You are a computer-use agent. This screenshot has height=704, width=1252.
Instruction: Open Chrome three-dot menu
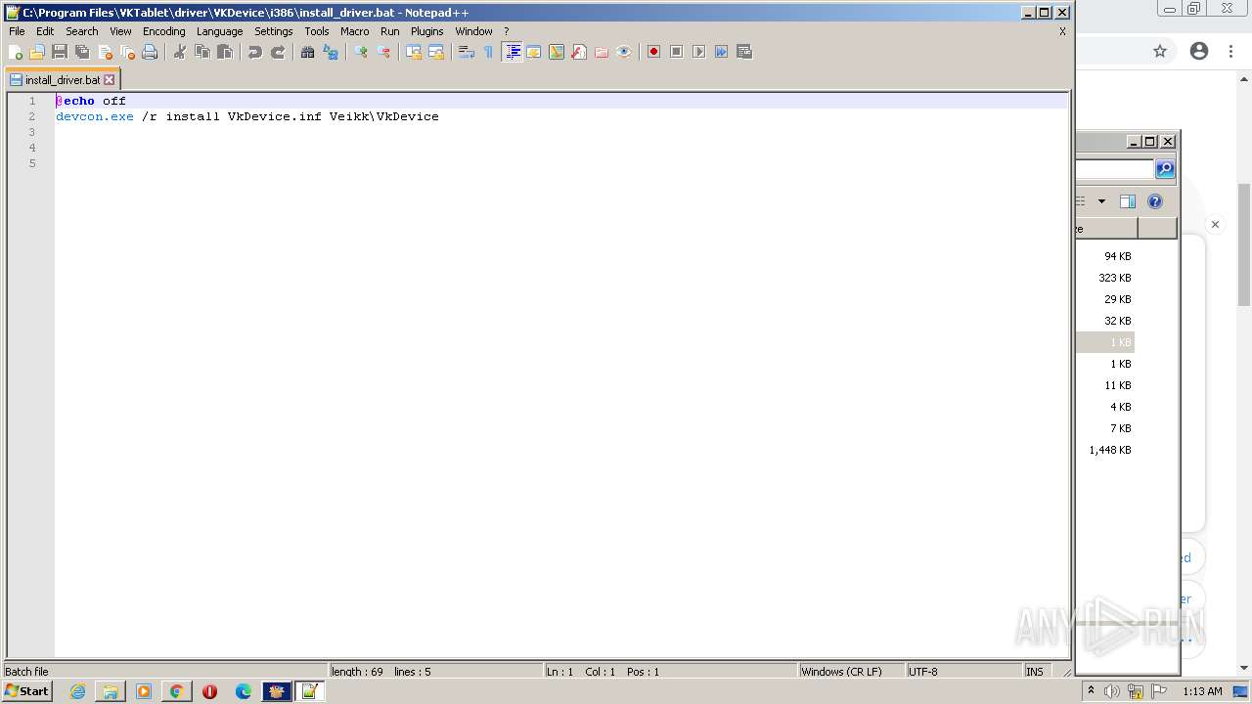(1230, 51)
